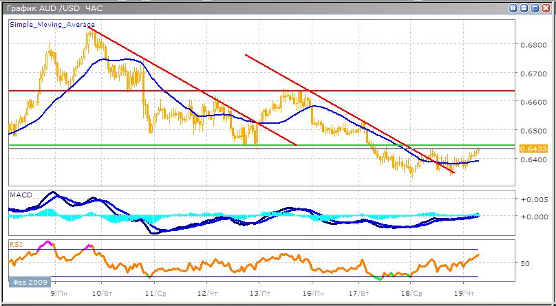Close the AUD/USD chart window
556x306 pixels.
pyautogui.click(x=544, y=8)
